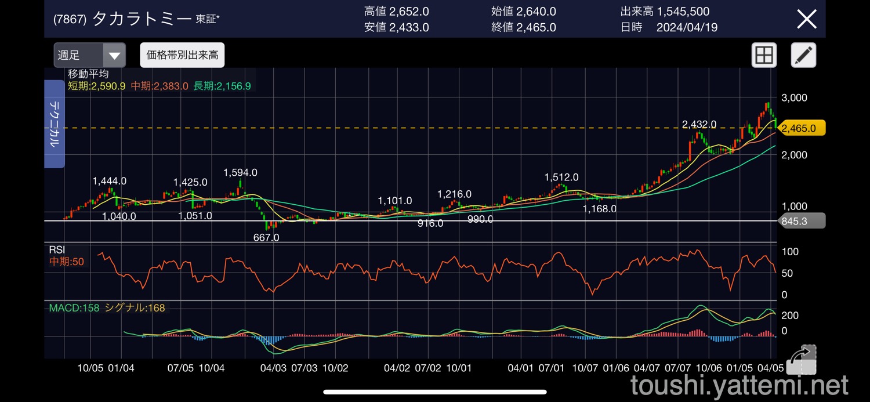Click the 1,512.0 high price label

tap(561, 178)
